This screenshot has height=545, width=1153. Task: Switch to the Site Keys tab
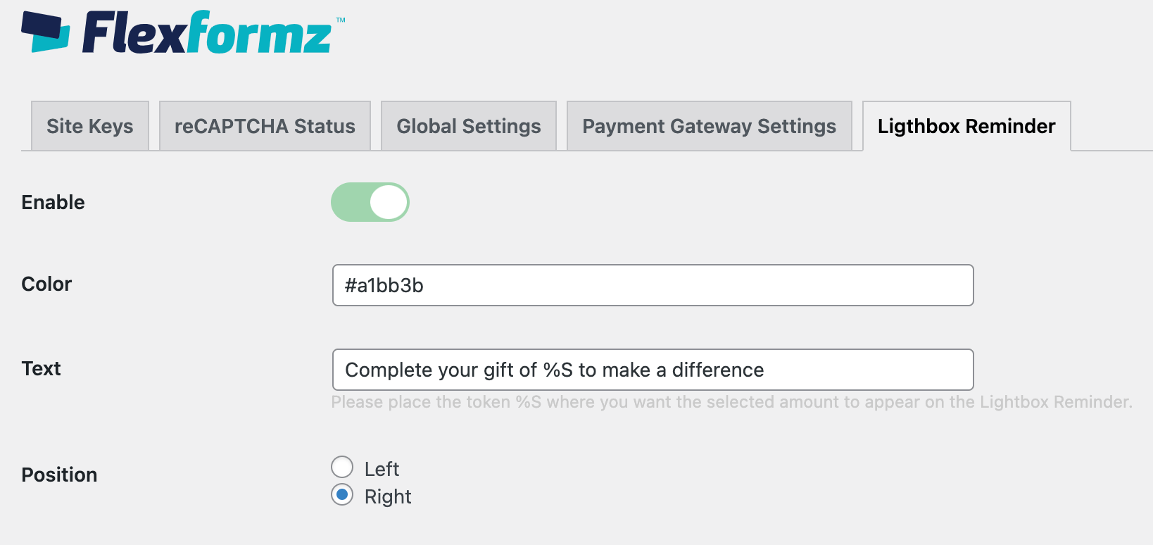(x=89, y=126)
